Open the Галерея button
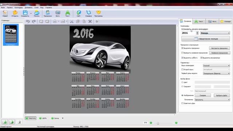 pyautogui.click(x=203, y=95)
